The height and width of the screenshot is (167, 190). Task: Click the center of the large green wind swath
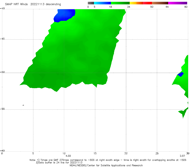(x=73, y=51)
